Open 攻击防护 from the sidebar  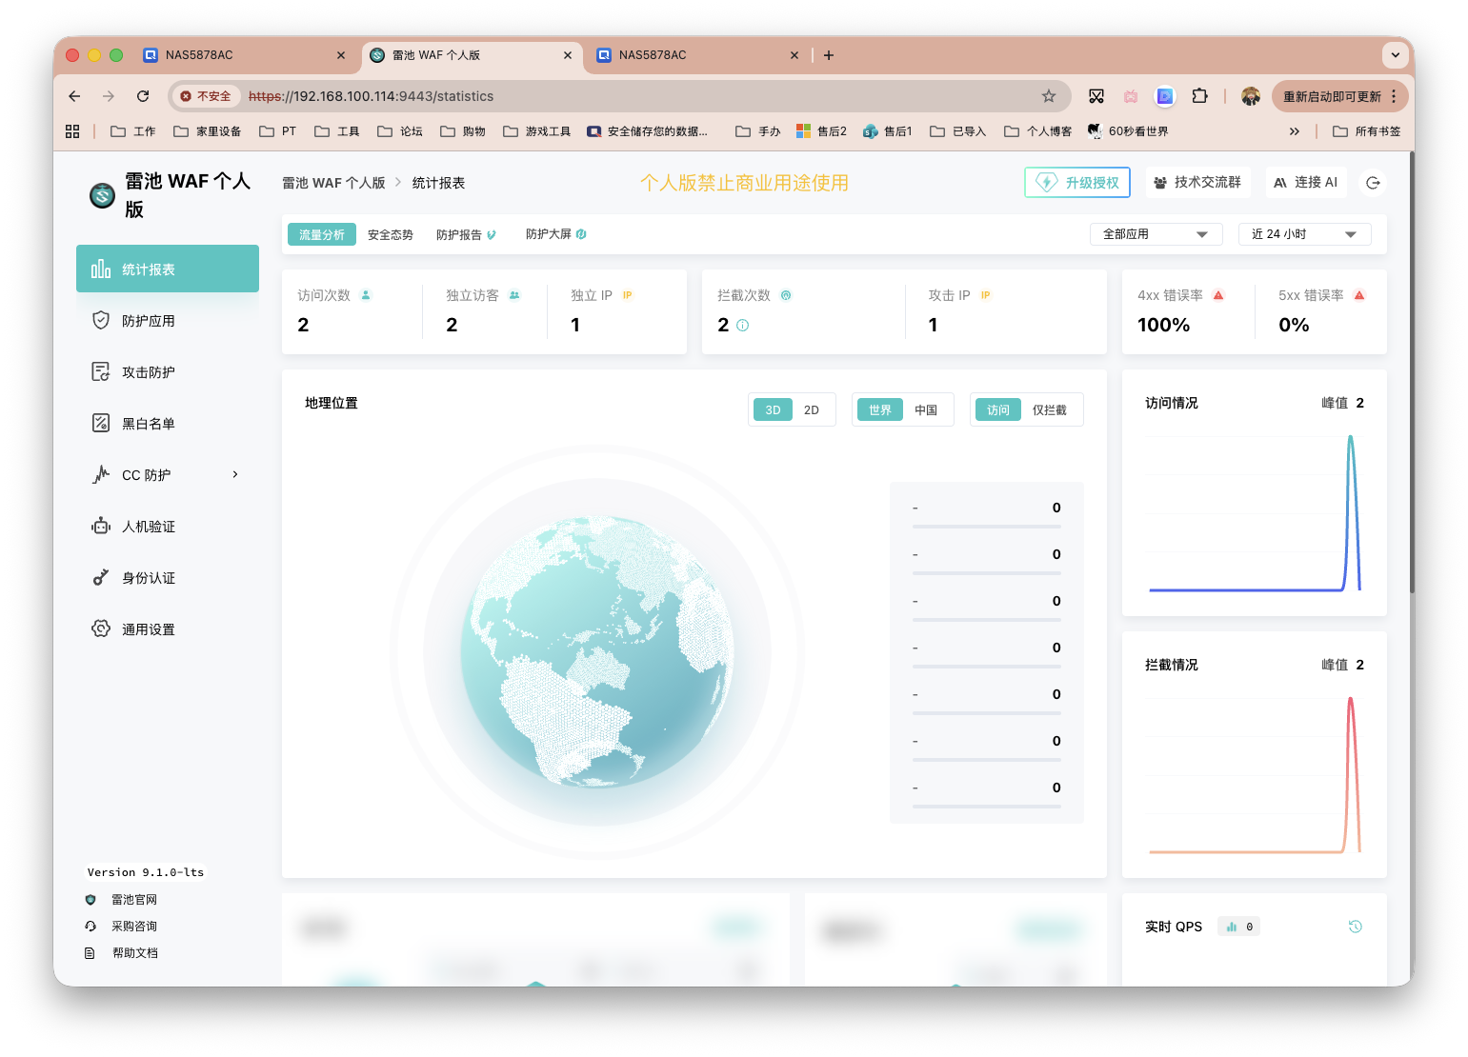148,371
